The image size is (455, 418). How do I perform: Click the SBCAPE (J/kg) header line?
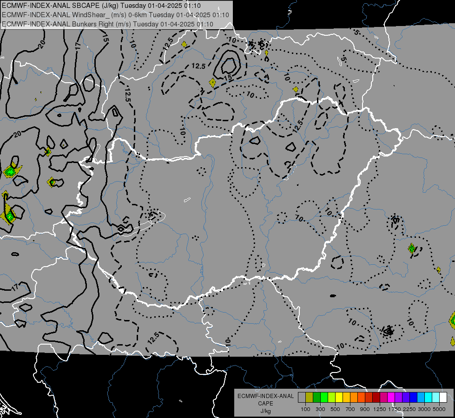pyautogui.click(x=101, y=6)
